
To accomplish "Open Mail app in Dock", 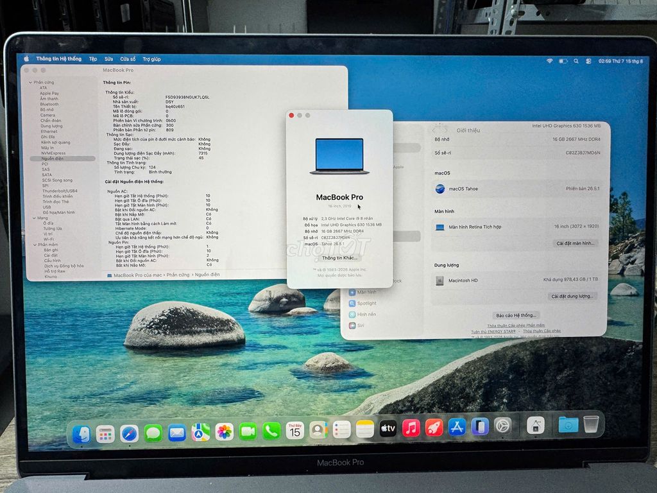I will (177, 433).
